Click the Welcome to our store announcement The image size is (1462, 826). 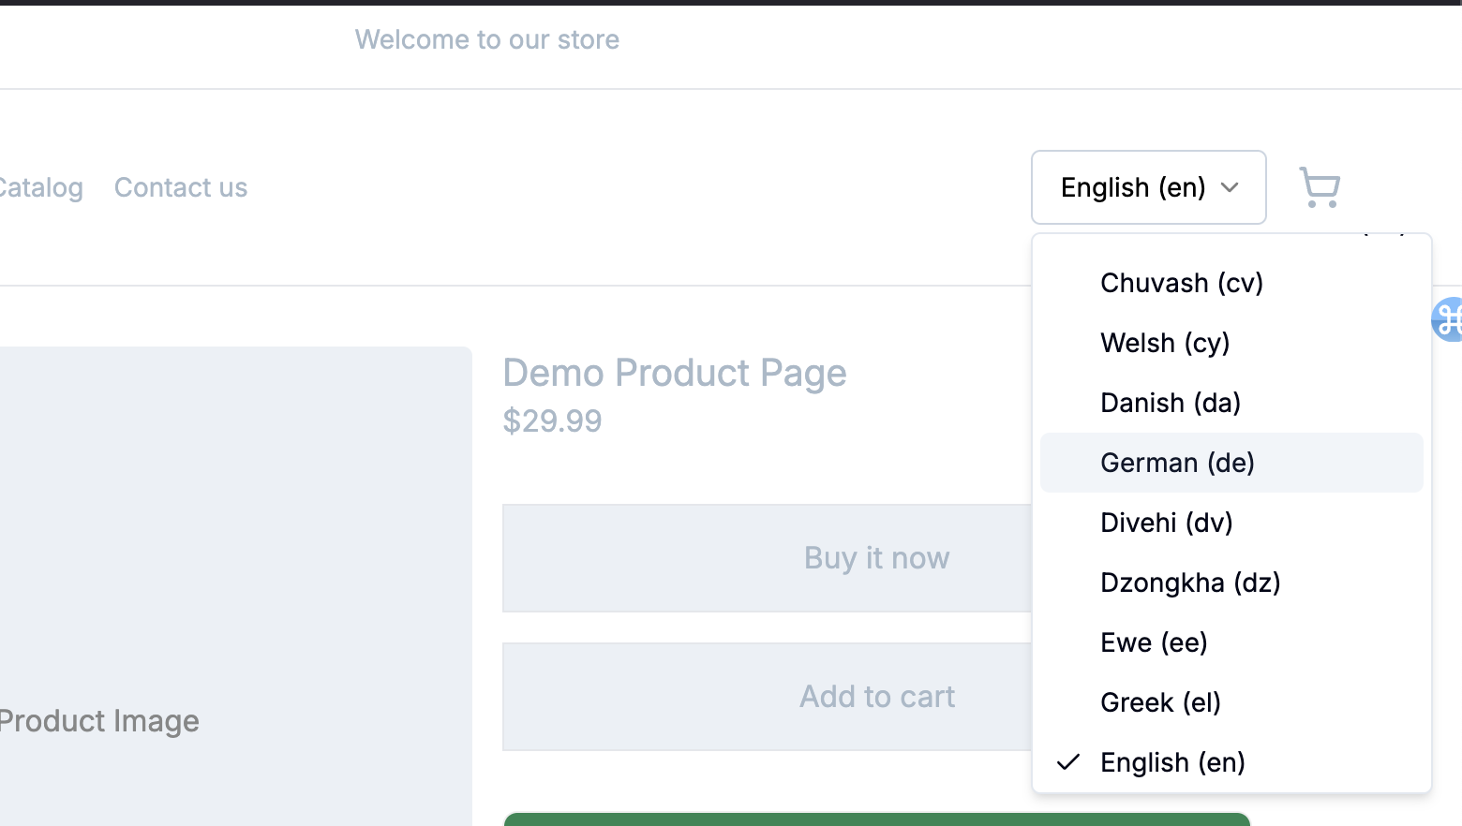click(x=486, y=39)
